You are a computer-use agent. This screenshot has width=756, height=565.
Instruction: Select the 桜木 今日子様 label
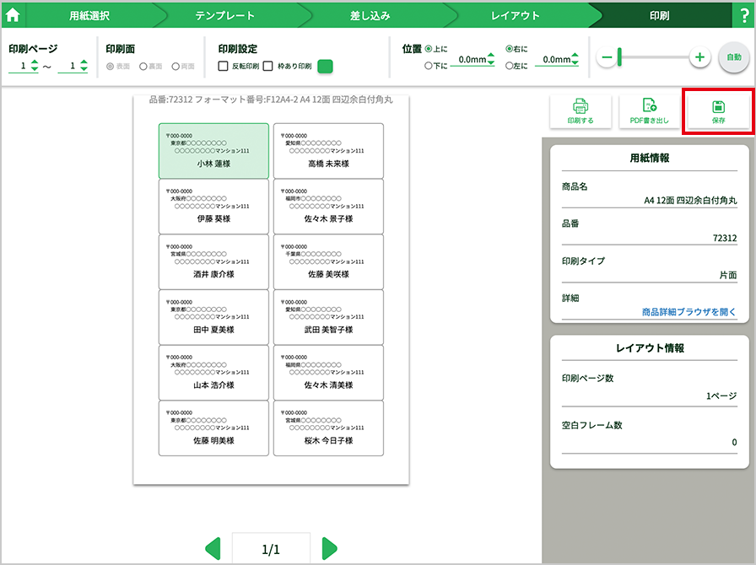(328, 428)
